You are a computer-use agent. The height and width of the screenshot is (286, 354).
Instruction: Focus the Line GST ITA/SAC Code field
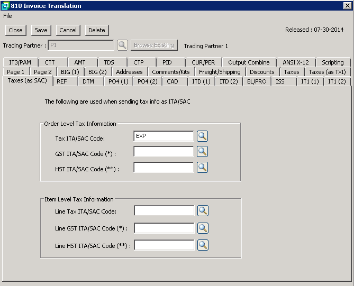[x=164, y=228]
